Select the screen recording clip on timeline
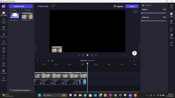 (60, 82)
